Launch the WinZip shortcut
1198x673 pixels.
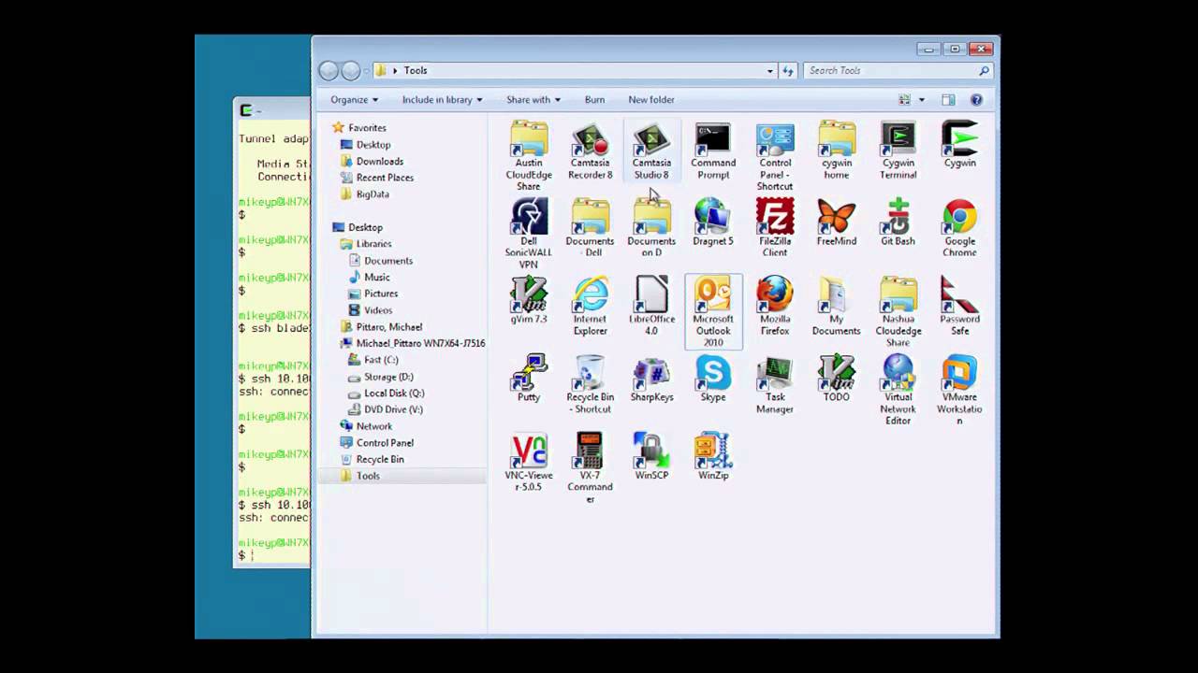click(x=713, y=456)
